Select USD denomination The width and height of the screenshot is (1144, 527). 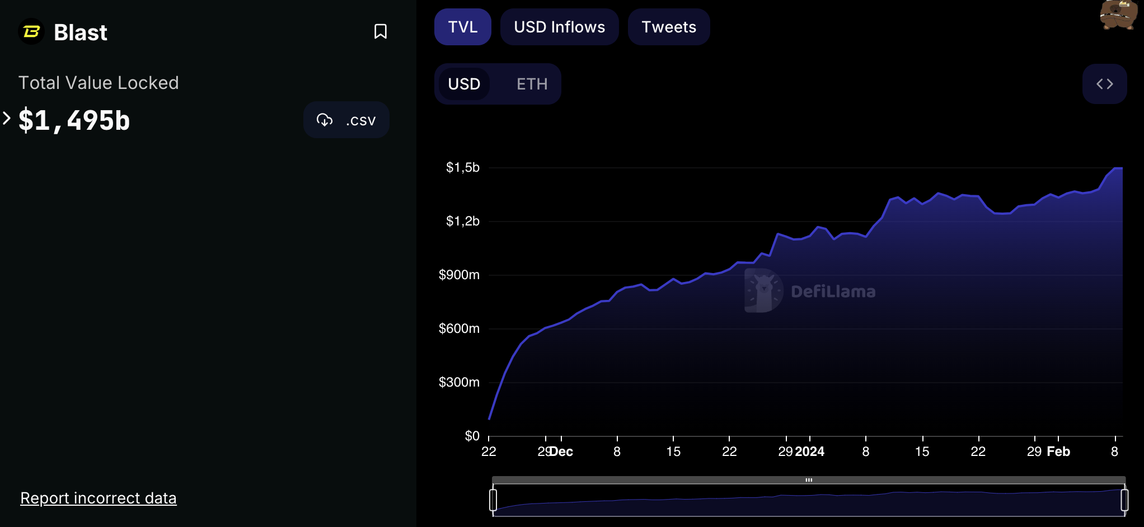[464, 84]
